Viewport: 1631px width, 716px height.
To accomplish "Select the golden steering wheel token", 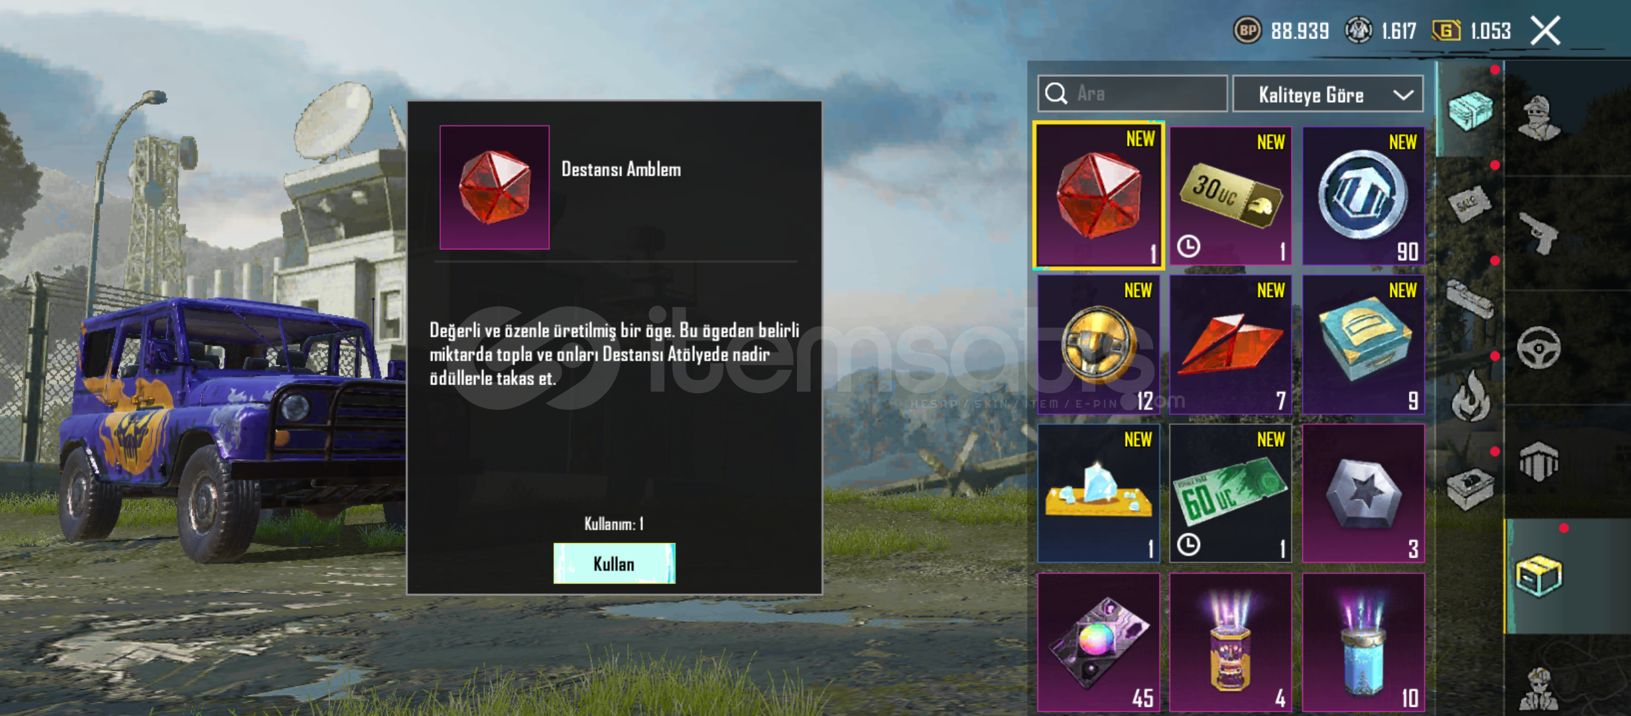I will pyautogui.click(x=1099, y=345).
